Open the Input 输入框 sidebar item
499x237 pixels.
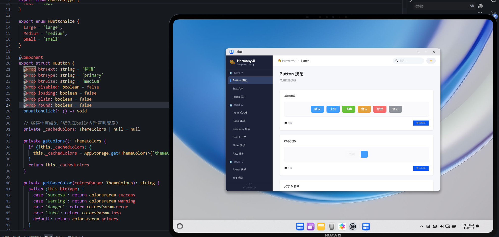tap(240, 113)
